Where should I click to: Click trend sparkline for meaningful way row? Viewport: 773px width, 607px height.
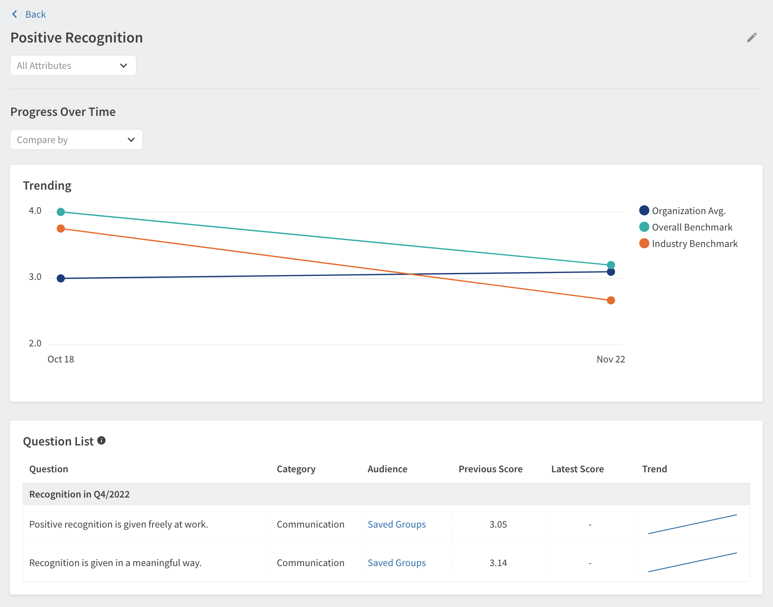(x=692, y=562)
